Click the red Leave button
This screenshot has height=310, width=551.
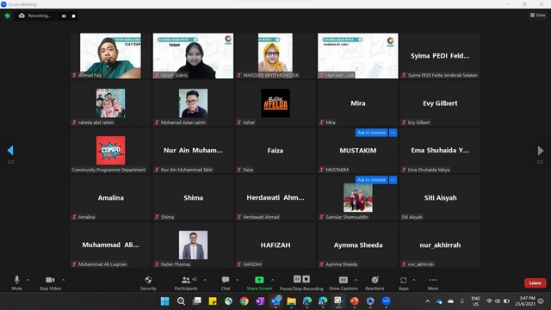tap(536, 283)
